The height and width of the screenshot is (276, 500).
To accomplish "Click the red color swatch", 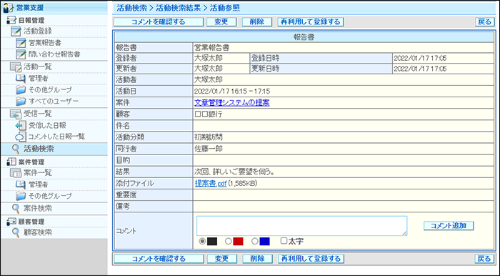I will point(238,242).
